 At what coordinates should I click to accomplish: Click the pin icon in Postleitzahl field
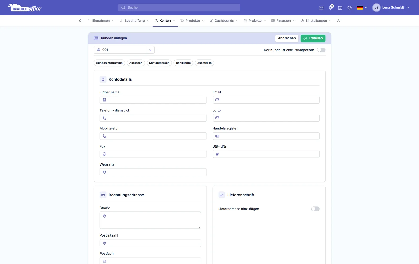[104, 243]
